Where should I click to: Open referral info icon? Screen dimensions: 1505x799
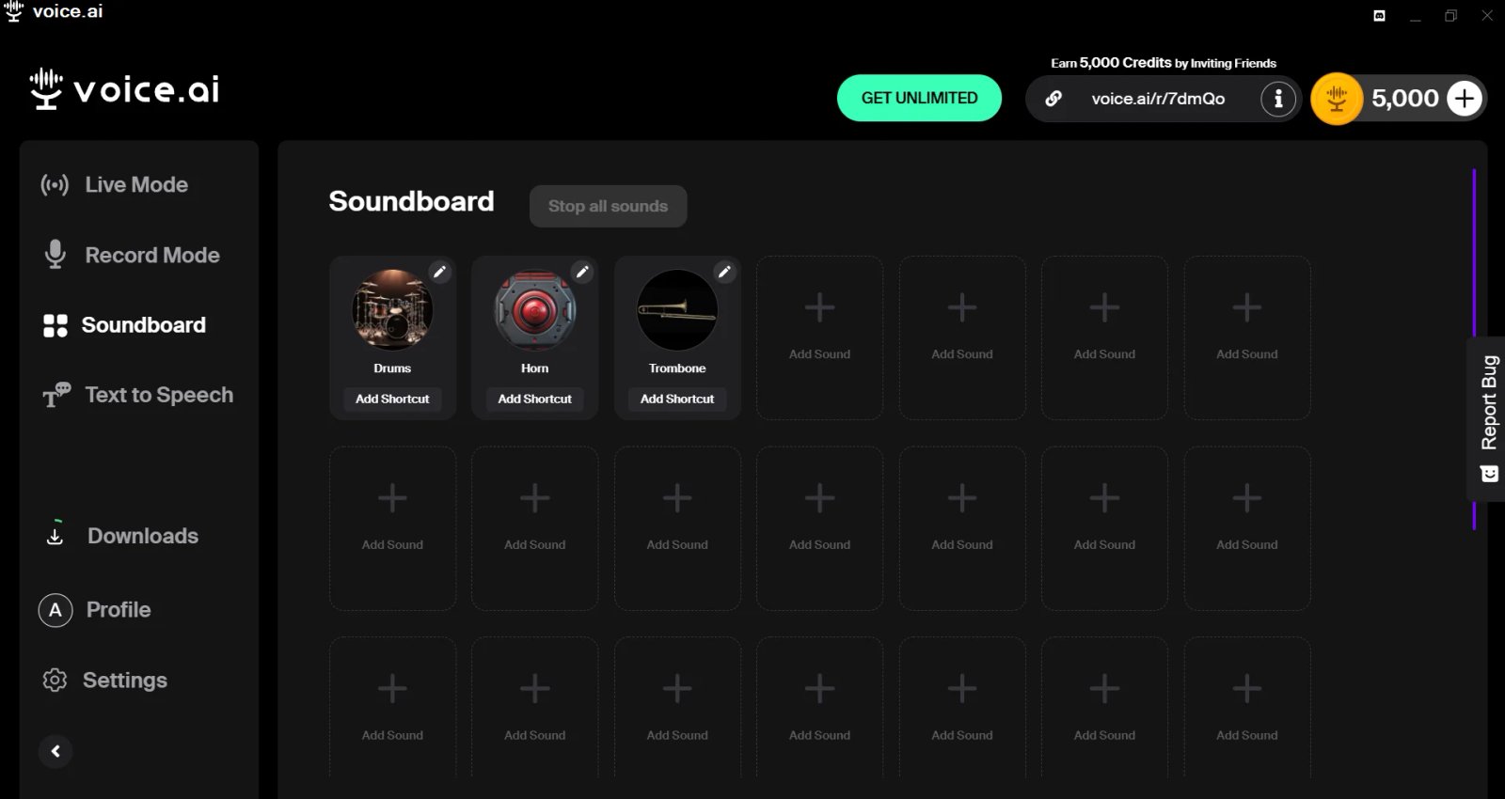(1277, 98)
